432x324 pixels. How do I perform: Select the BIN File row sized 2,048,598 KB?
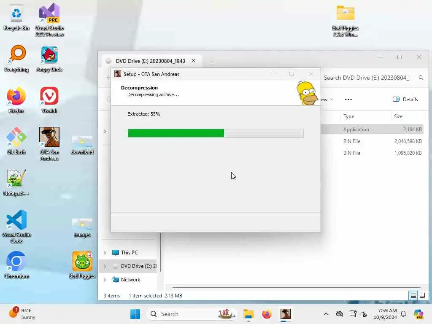pos(373,141)
